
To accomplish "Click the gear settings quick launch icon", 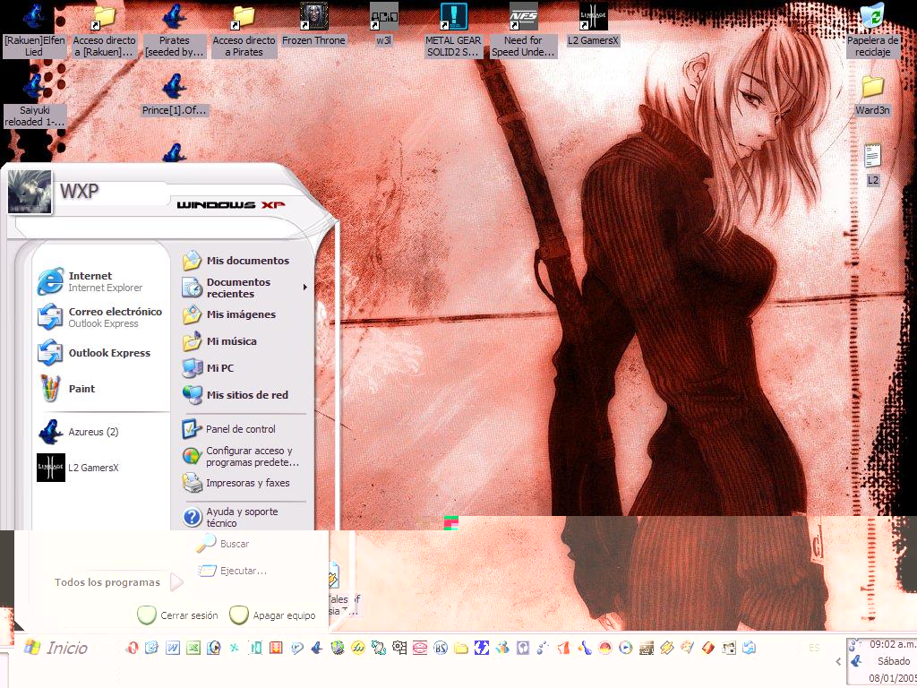I will (399, 648).
